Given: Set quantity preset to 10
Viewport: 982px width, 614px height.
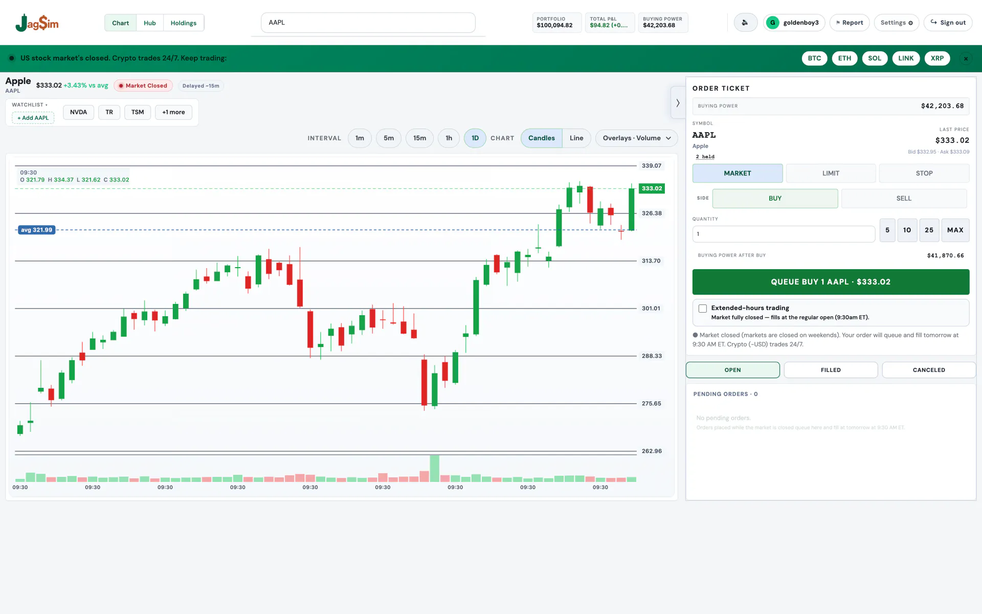Looking at the screenshot, I should tap(907, 230).
